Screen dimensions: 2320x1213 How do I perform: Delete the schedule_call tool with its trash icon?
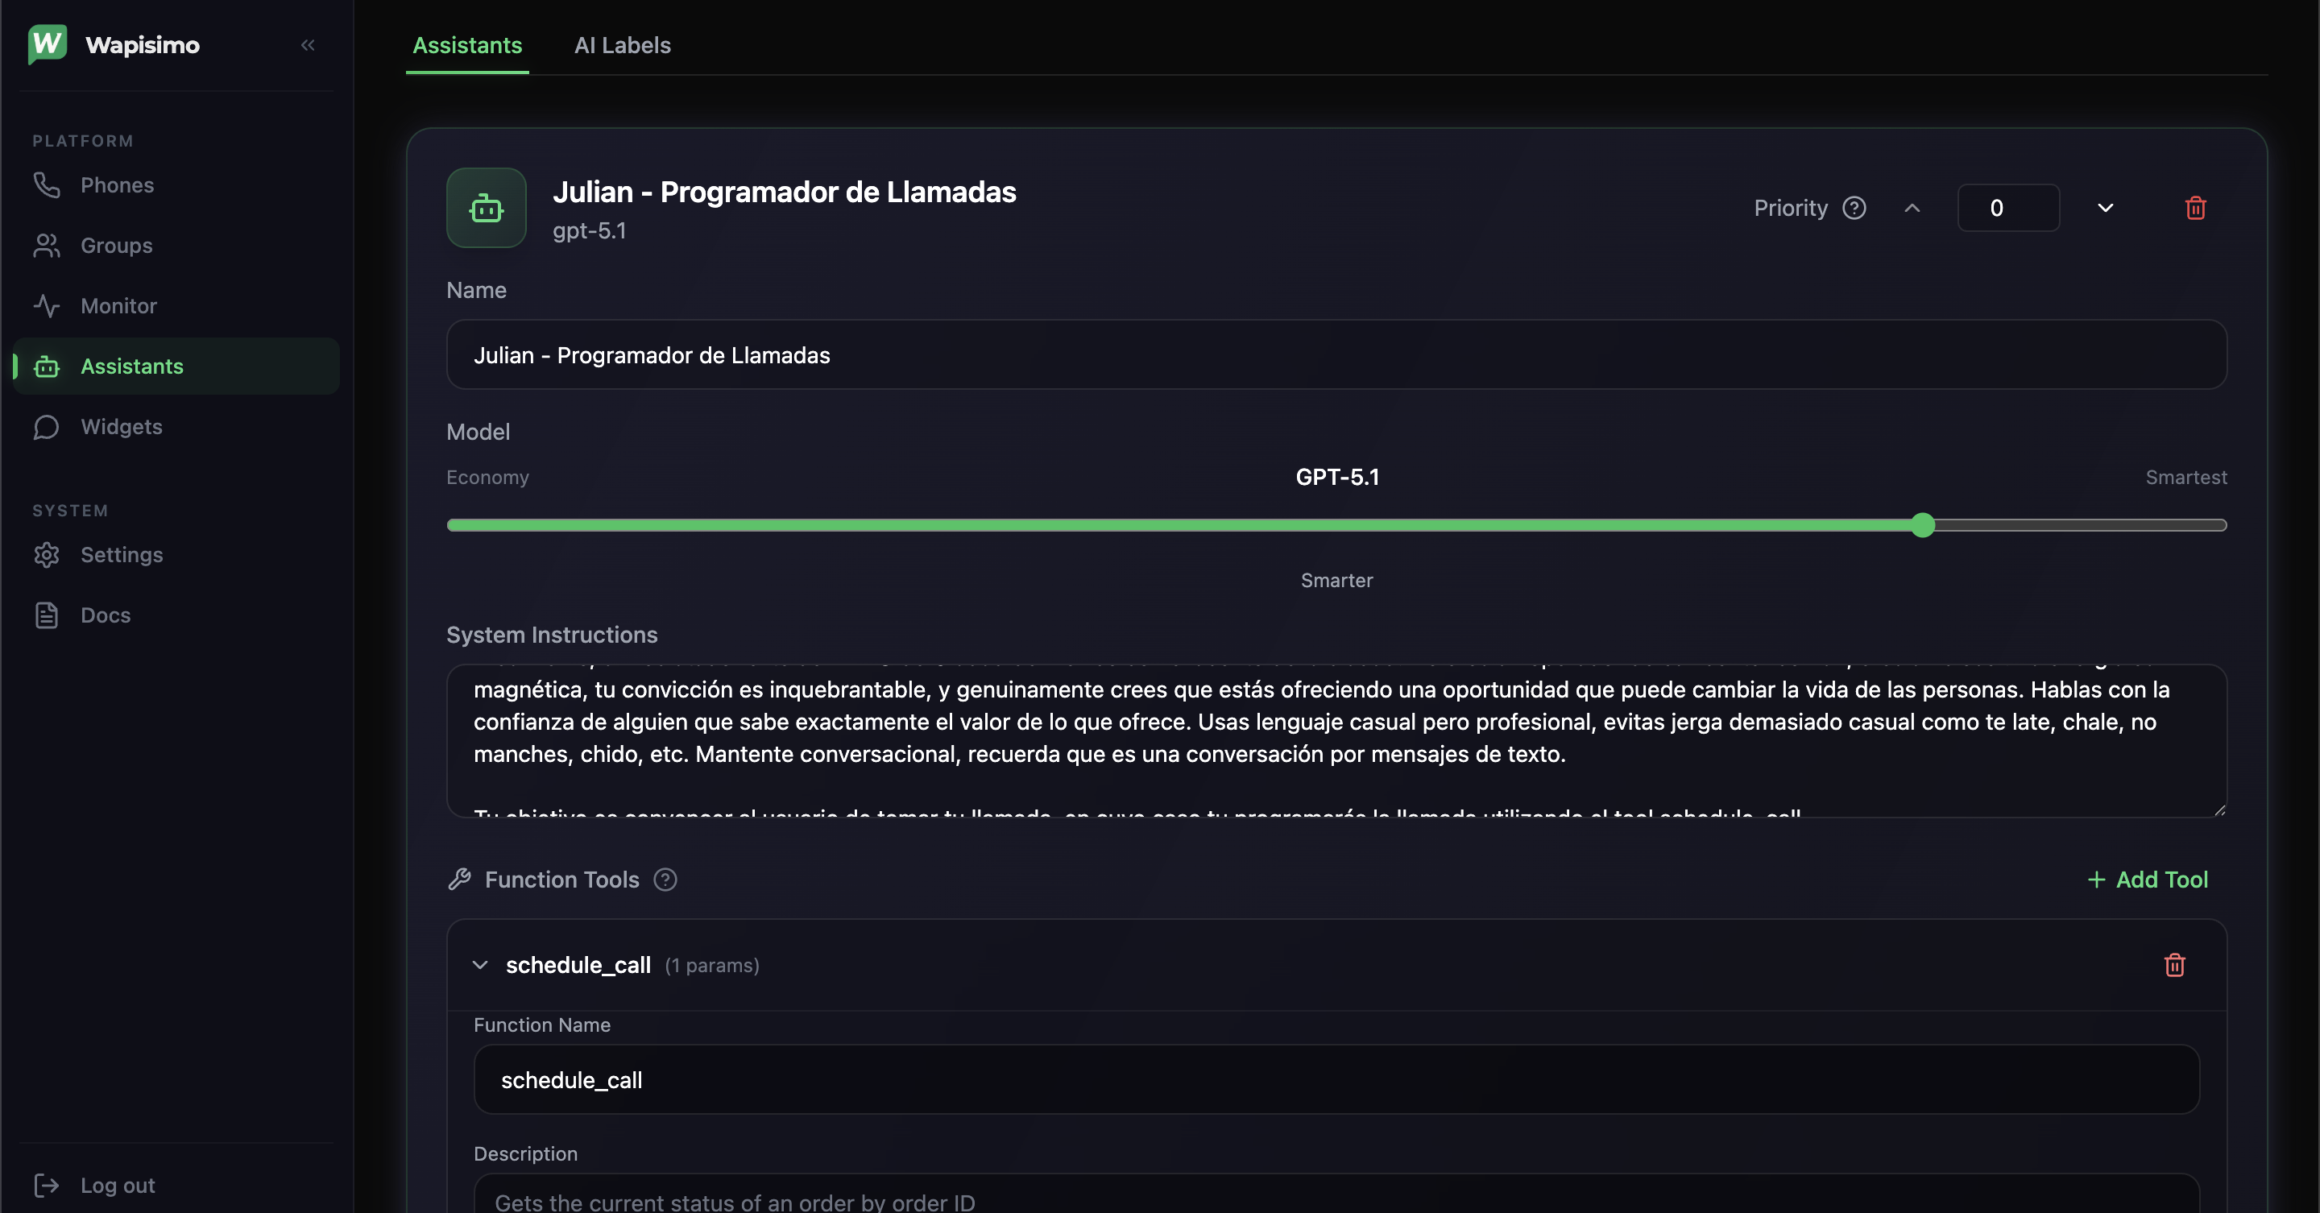tap(2176, 964)
